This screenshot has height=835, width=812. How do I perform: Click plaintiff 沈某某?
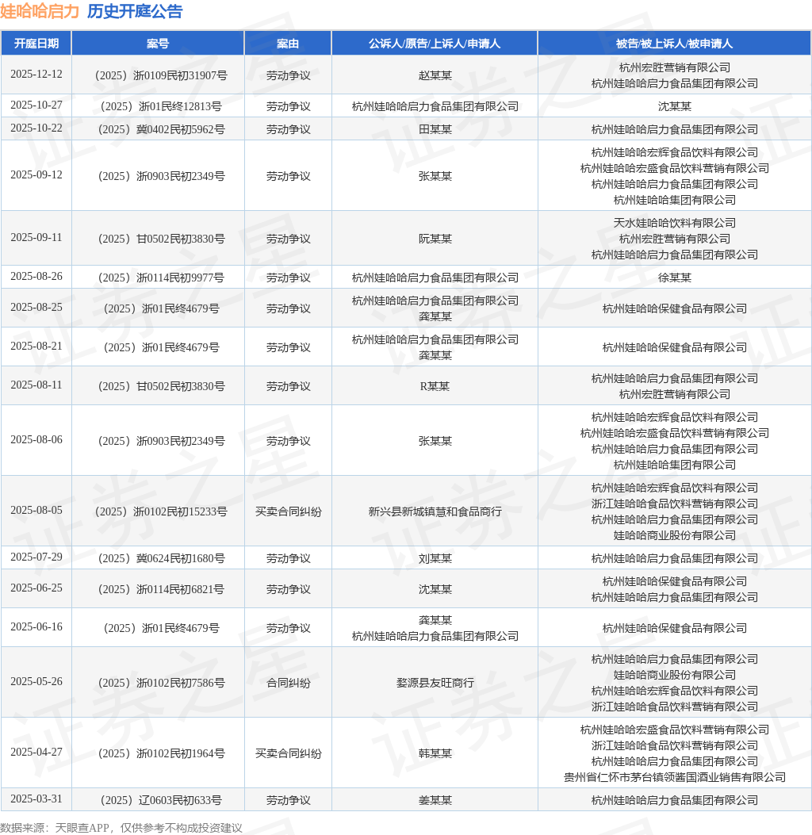[435, 589]
